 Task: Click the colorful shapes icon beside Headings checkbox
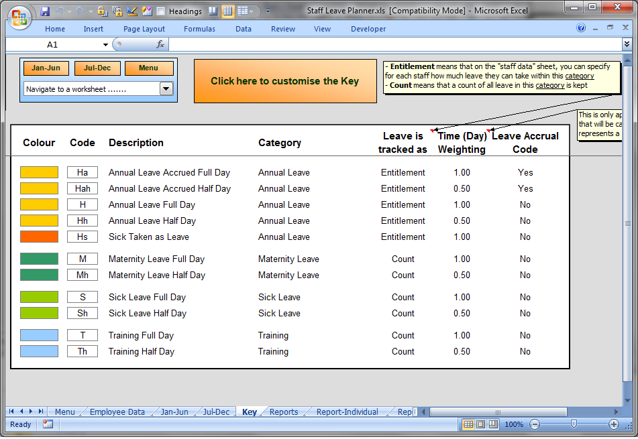coord(146,11)
